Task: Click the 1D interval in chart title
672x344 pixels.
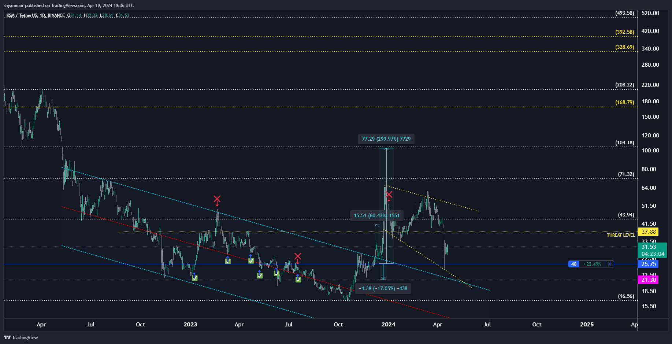Action: (x=43, y=15)
